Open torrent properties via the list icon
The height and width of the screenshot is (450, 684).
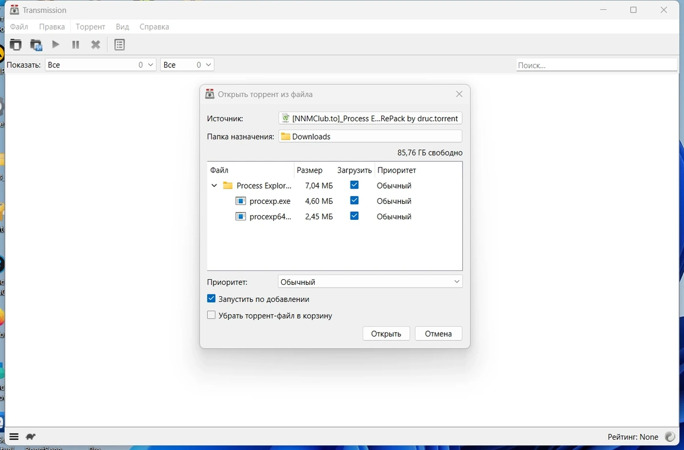[119, 44]
